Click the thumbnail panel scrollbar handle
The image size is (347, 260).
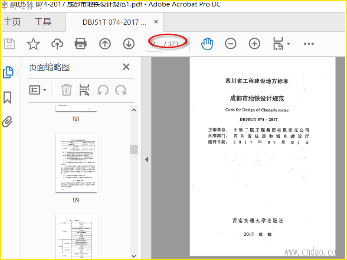[134, 149]
